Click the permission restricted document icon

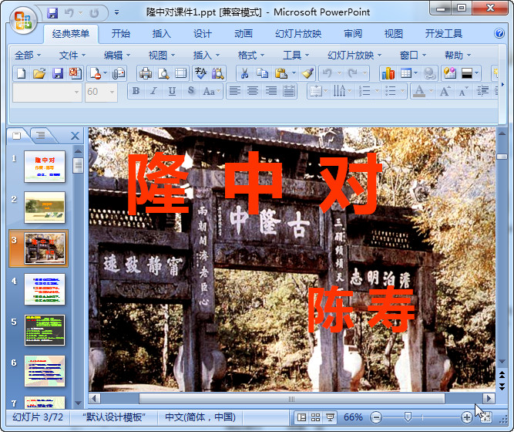tap(95, 73)
